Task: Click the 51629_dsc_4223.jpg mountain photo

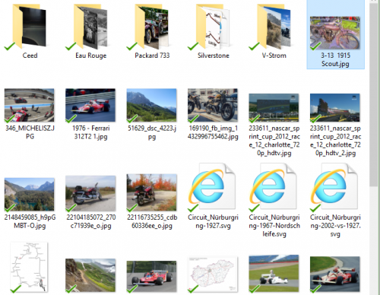Action: click(x=151, y=105)
